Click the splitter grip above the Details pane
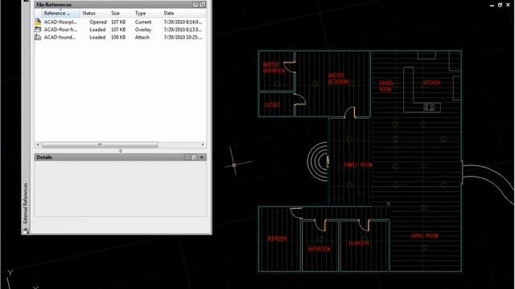The height and width of the screenshot is (289, 515). [x=120, y=151]
